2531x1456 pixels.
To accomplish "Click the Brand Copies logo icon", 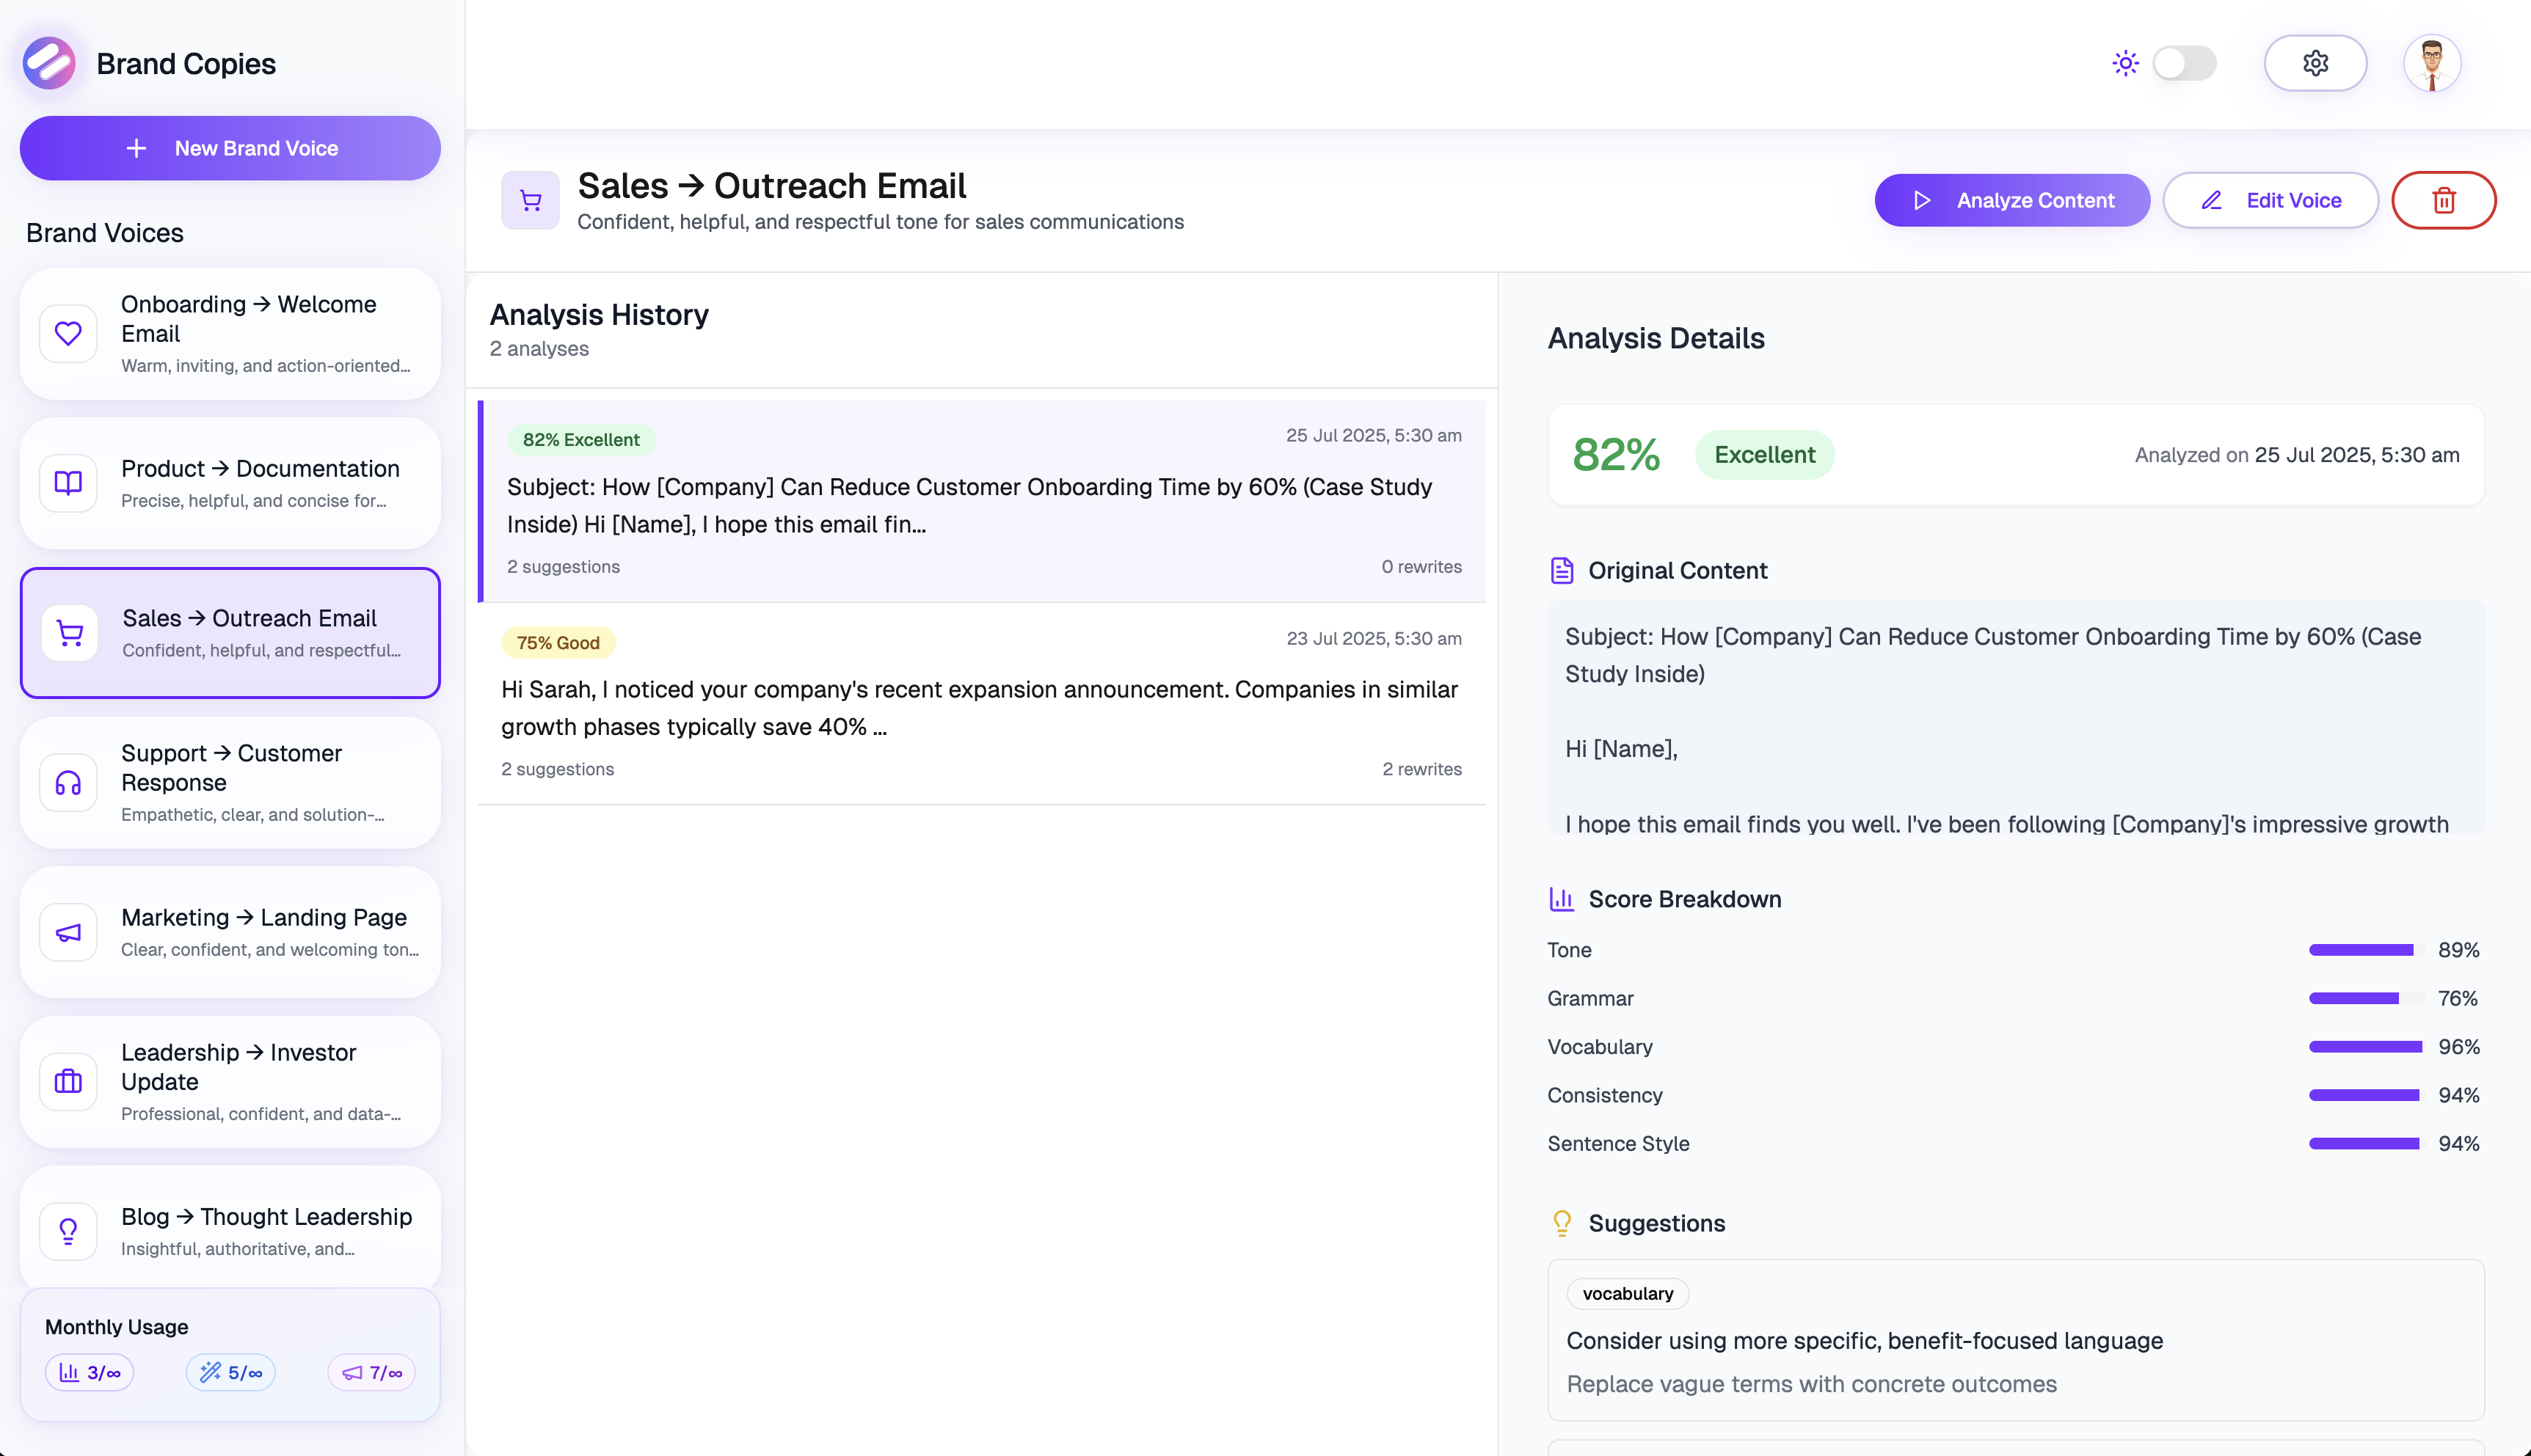I will pos(47,63).
